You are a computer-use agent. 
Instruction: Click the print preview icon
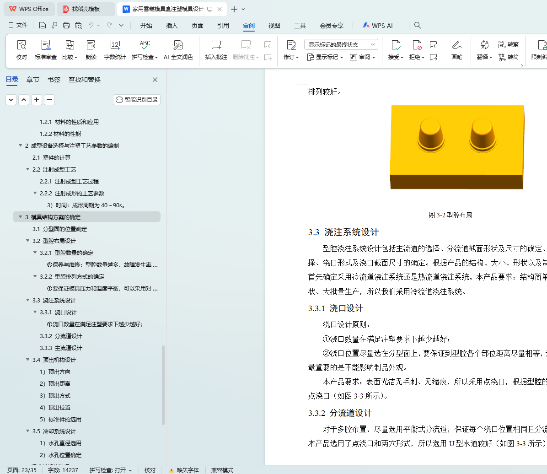pyautogui.click(x=79, y=25)
